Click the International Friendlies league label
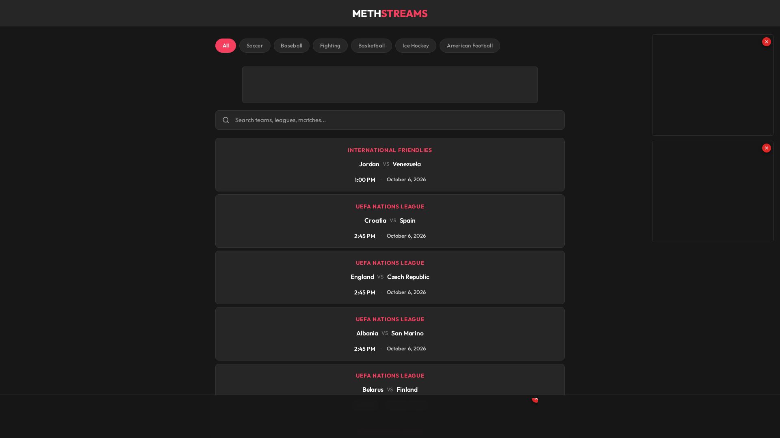The height and width of the screenshot is (438, 780). [390, 150]
